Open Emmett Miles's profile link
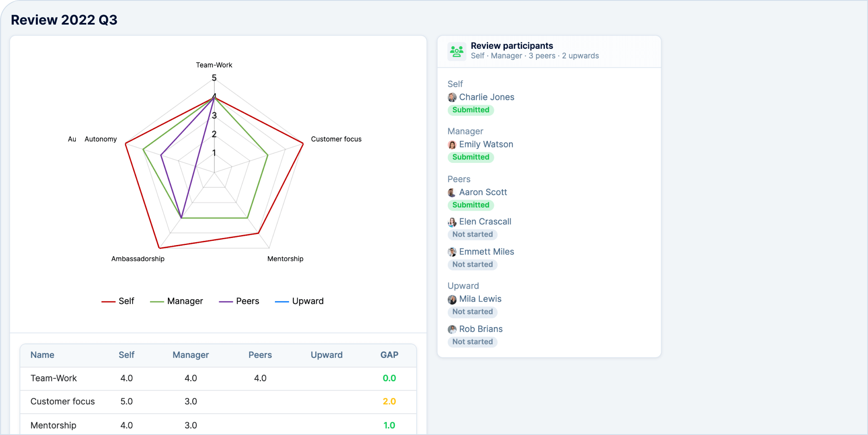Image resolution: width=868 pixels, height=435 pixels. click(x=486, y=252)
